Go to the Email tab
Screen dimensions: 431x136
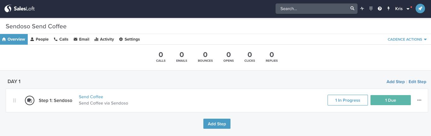tap(81, 39)
